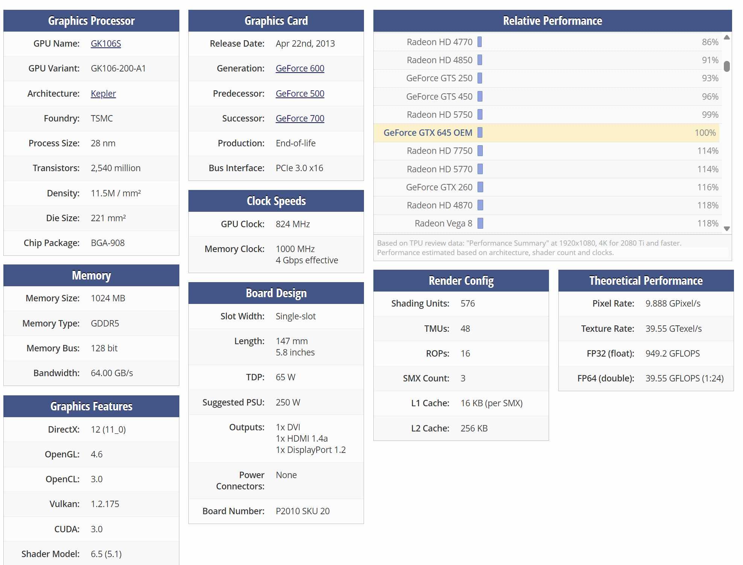This screenshot has height=565, width=743.
Task: Click the 1.2.175 Vulkan version value
Action: [105, 504]
